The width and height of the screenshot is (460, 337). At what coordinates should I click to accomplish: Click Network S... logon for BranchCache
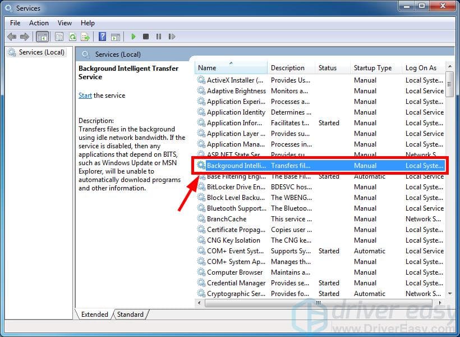coord(424,219)
